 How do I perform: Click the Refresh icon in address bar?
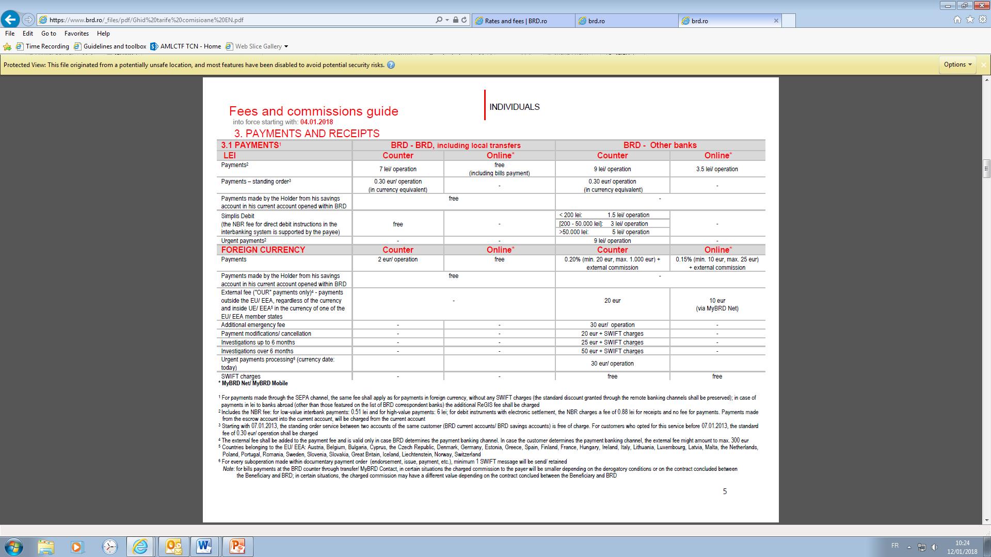pos(464,20)
